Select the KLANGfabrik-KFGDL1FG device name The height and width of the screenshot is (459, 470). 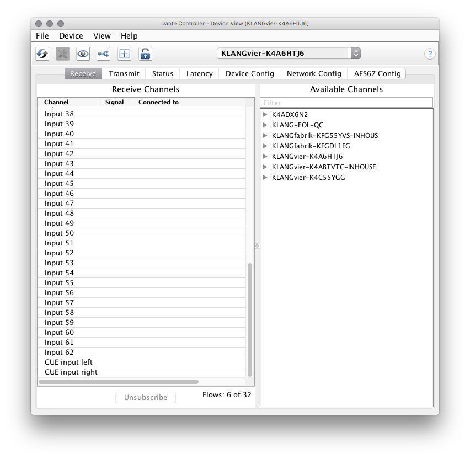[x=311, y=146]
